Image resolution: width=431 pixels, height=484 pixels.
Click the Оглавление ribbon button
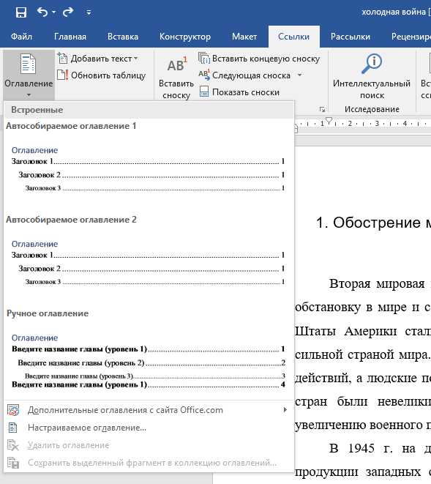pyautogui.click(x=29, y=75)
